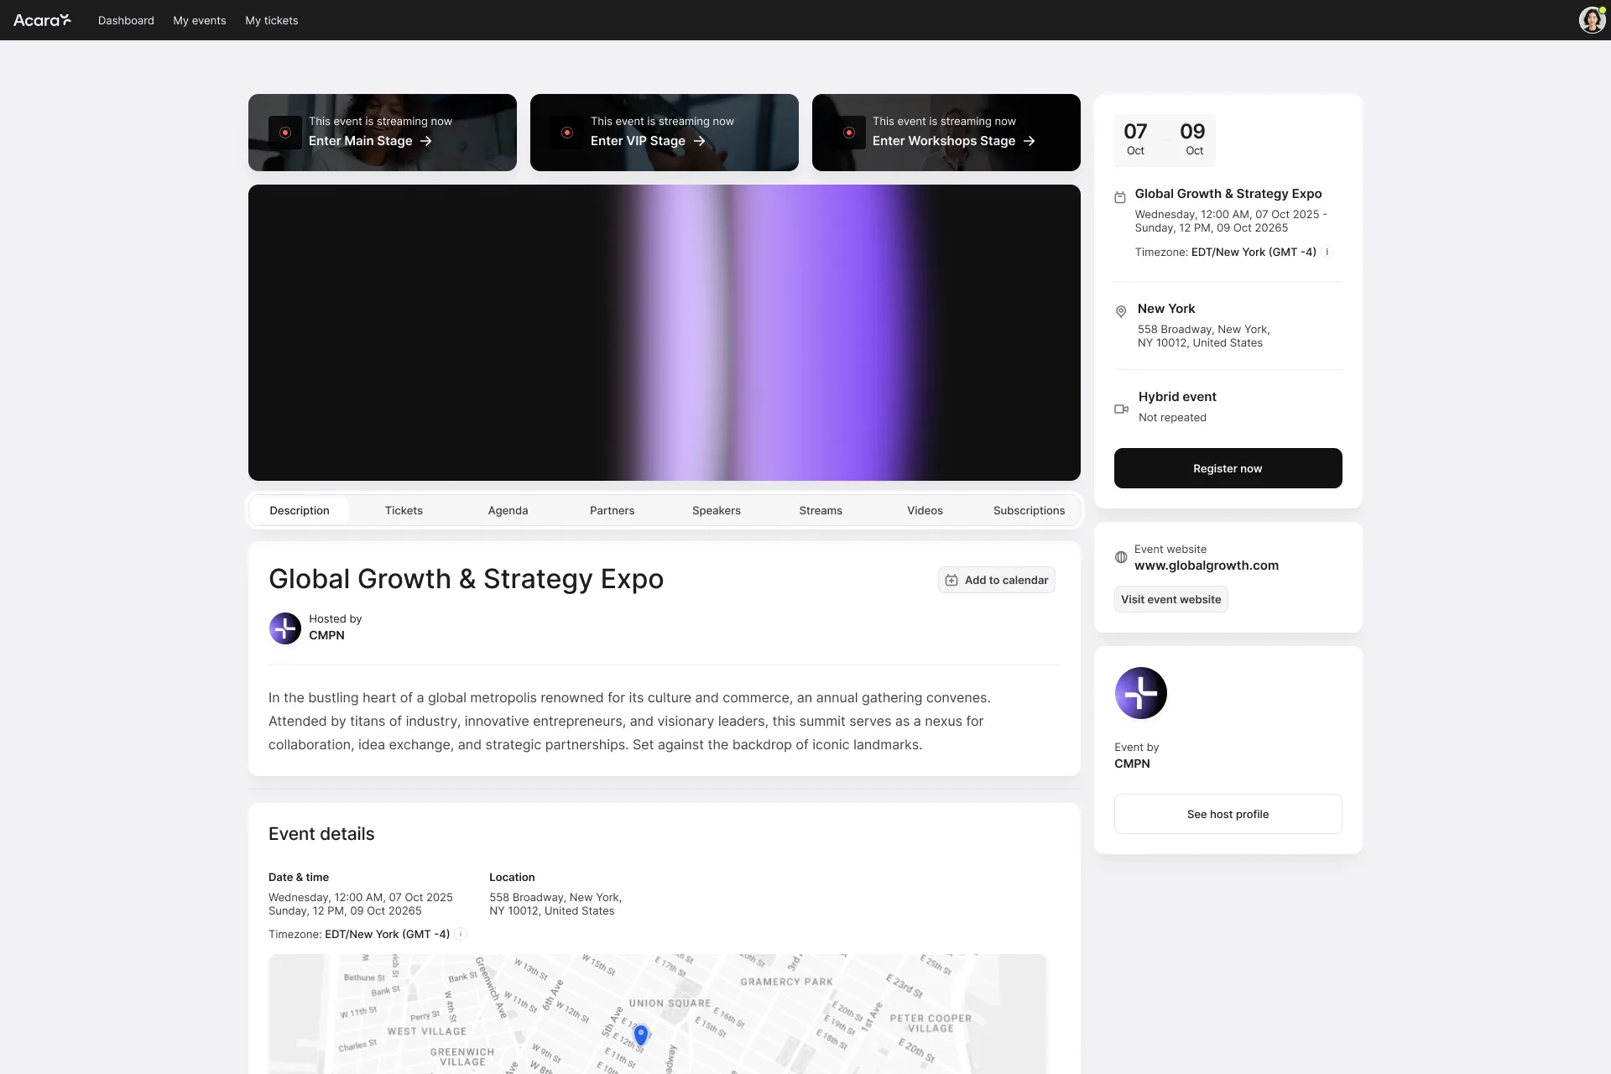Click the timezone info icon in Event details
Image resolution: width=1611 pixels, height=1074 pixels.
461,934
